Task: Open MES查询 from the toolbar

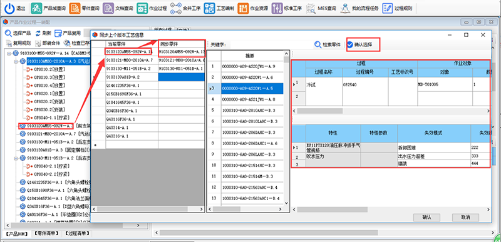Action: [321, 8]
